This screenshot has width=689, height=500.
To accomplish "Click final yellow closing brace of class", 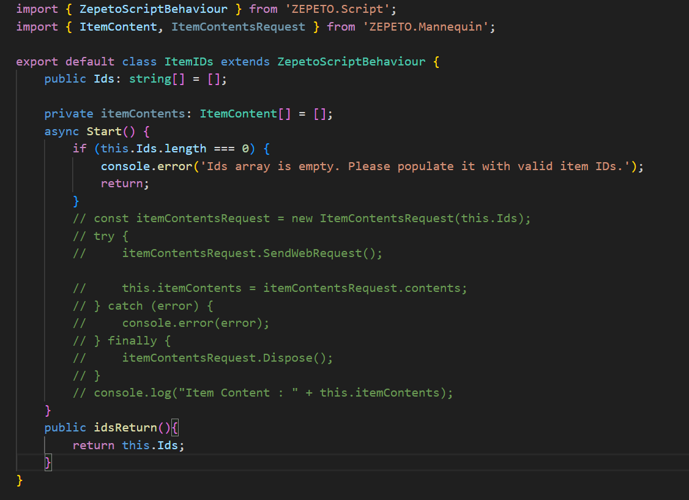I will pyautogui.click(x=20, y=480).
